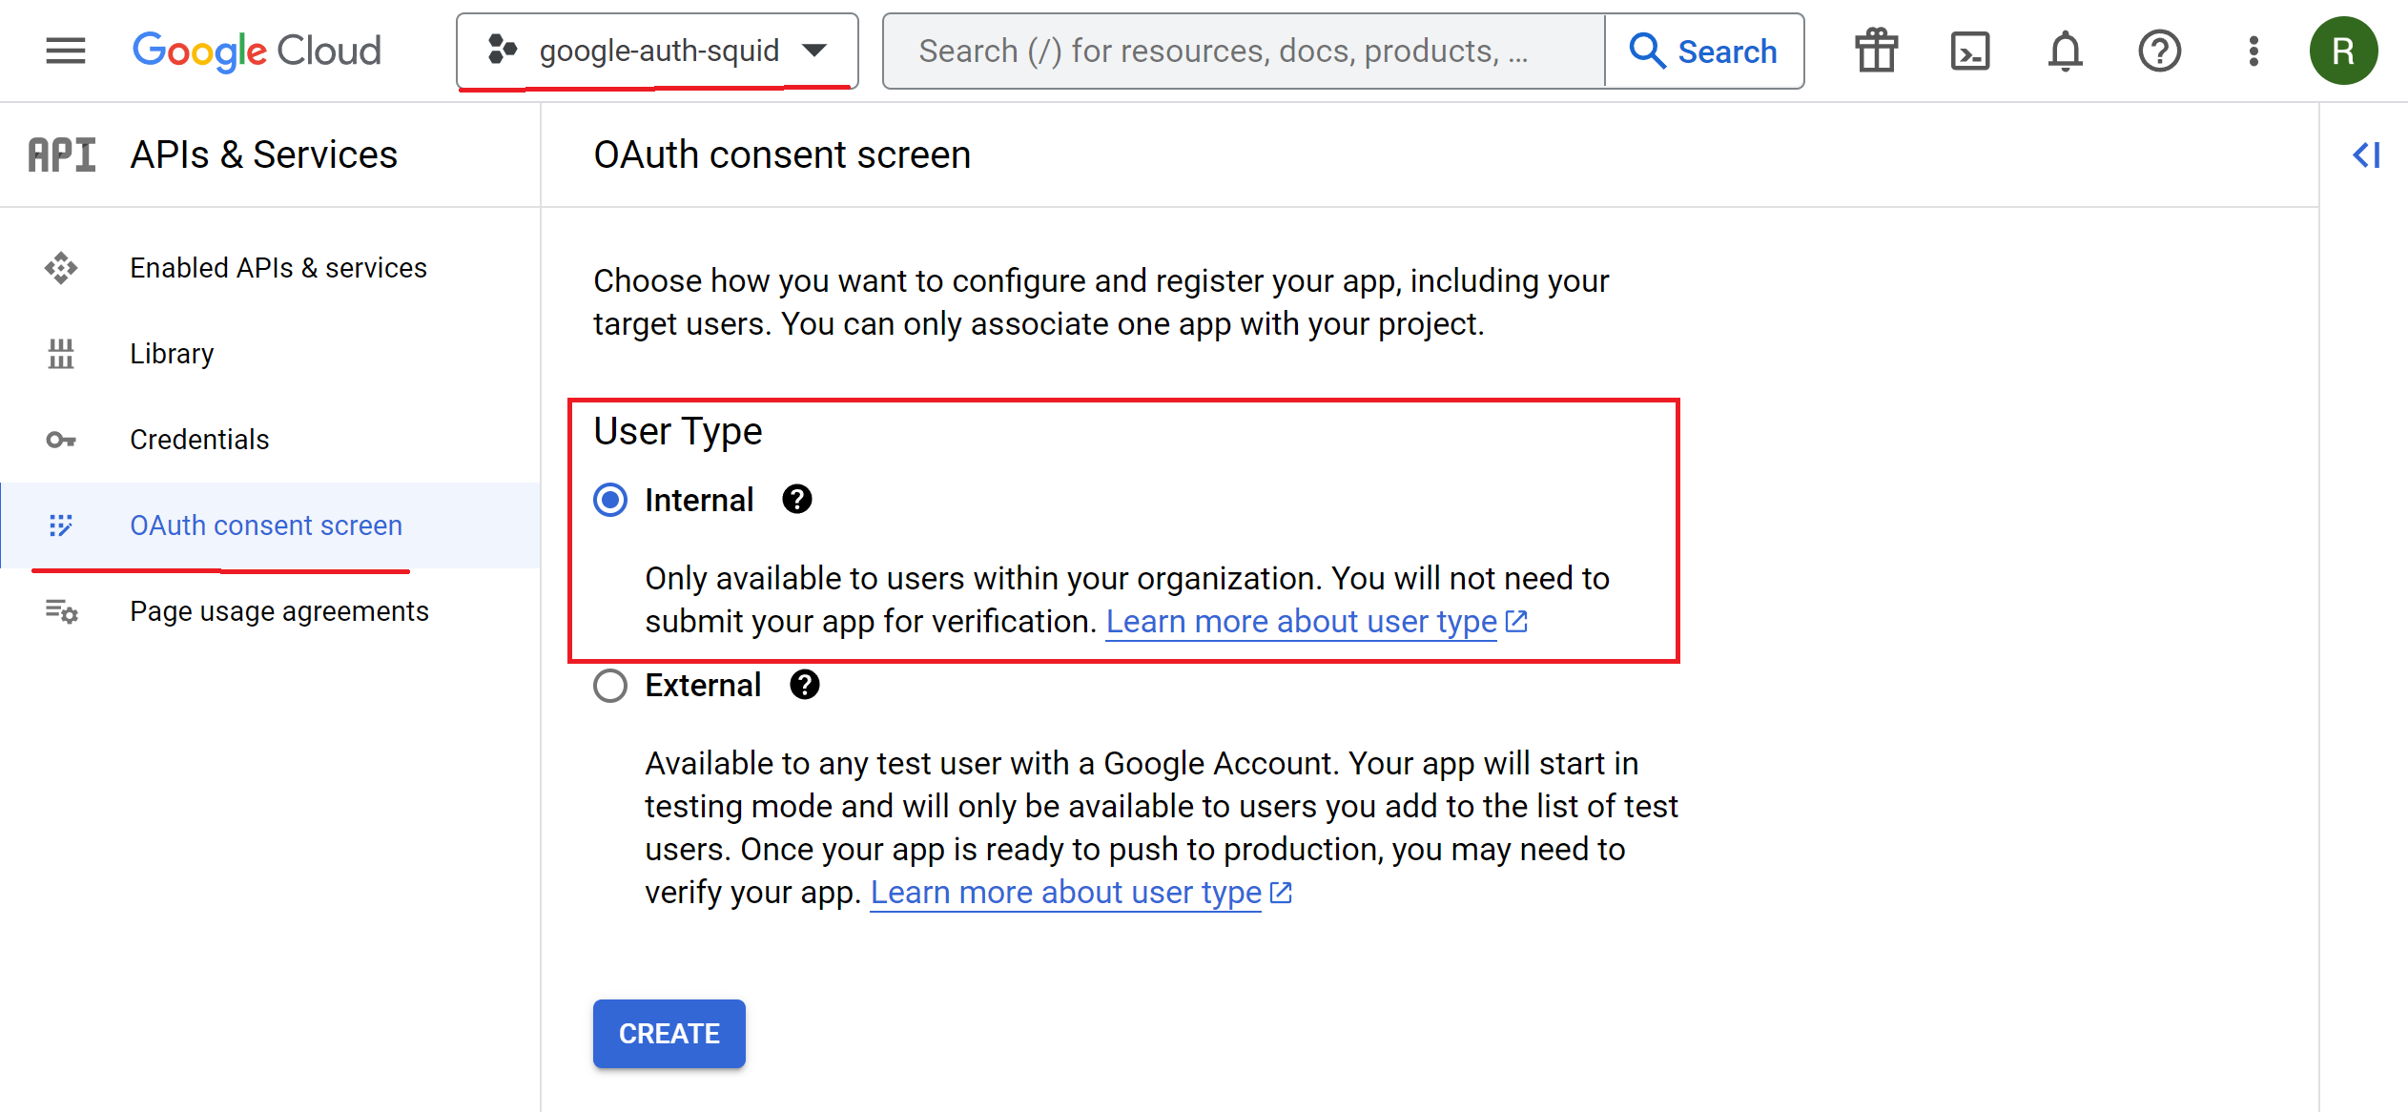Click the OAuth consent screen page title
Viewport: 2408px width, 1112px height.
click(782, 154)
